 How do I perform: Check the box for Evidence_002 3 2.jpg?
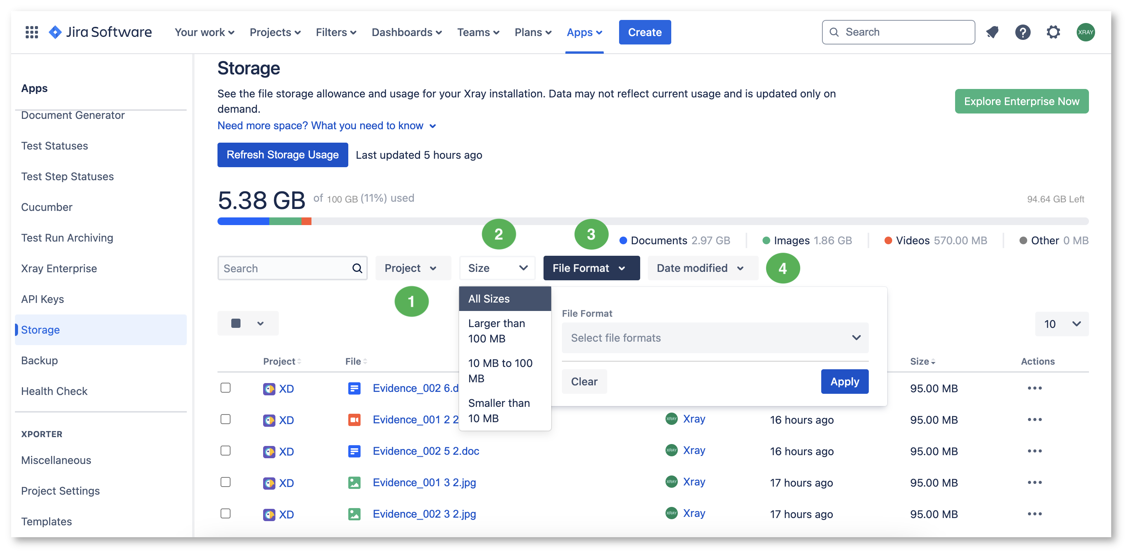(x=226, y=513)
